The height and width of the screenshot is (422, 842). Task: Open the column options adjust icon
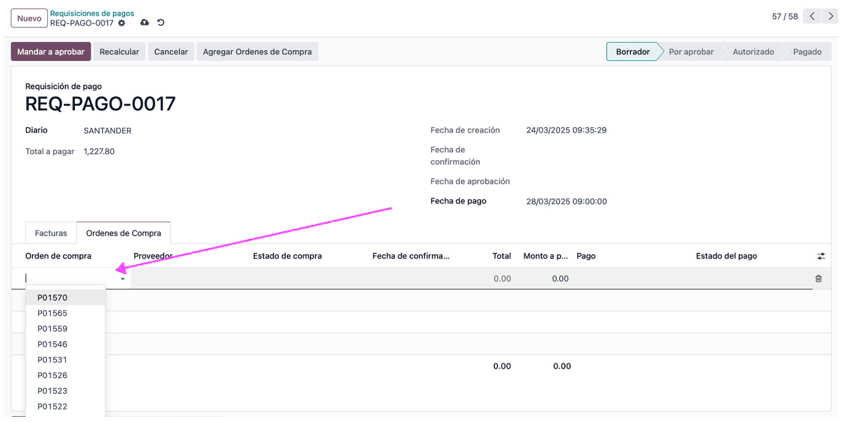tap(821, 257)
